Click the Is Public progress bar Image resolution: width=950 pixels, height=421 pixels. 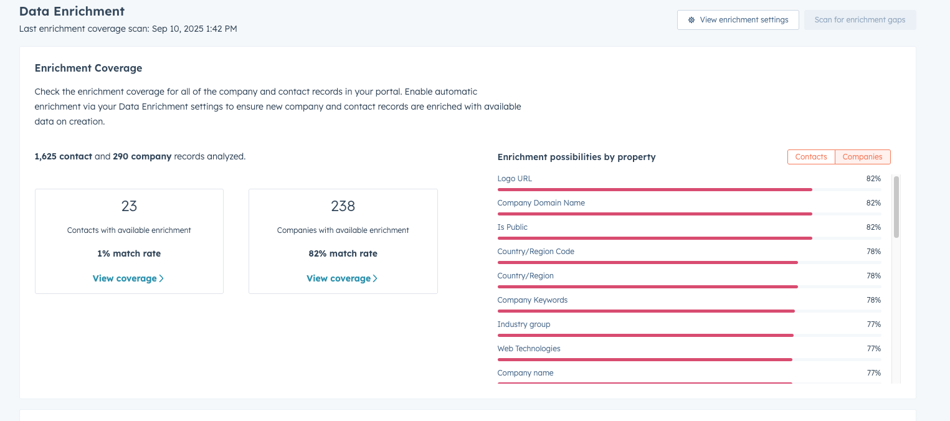coord(689,238)
